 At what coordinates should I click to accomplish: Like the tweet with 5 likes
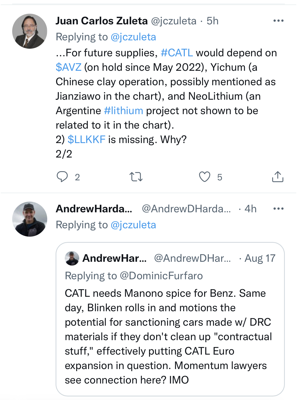(x=205, y=177)
